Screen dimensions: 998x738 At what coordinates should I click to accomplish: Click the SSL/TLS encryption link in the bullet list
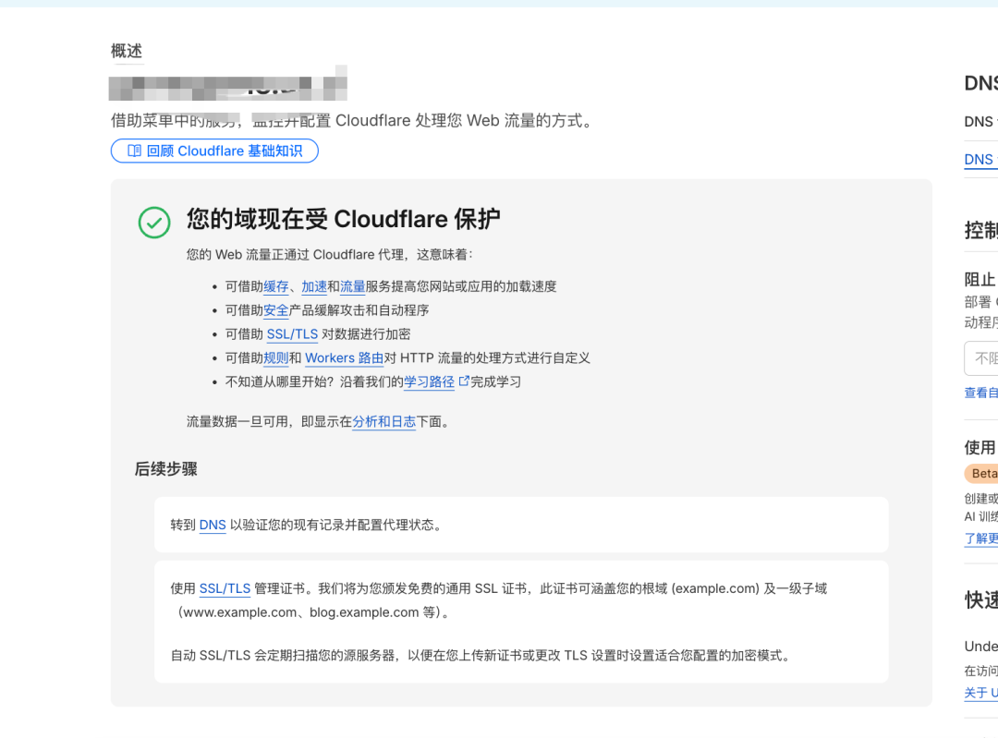coord(292,334)
